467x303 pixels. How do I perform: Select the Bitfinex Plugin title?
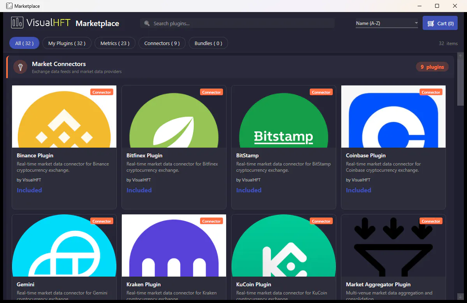[144, 155]
